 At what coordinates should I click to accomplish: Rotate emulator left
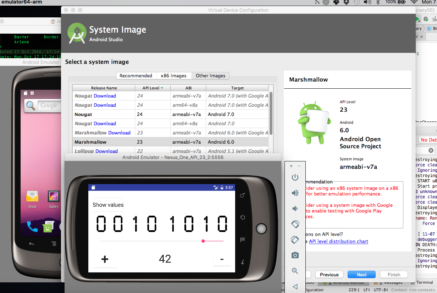click(295, 224)
